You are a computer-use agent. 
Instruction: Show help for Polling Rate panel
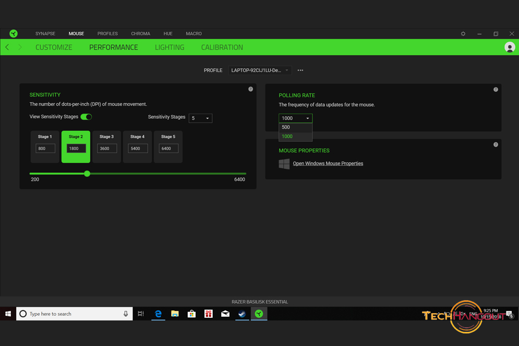(x=496, y=89)
